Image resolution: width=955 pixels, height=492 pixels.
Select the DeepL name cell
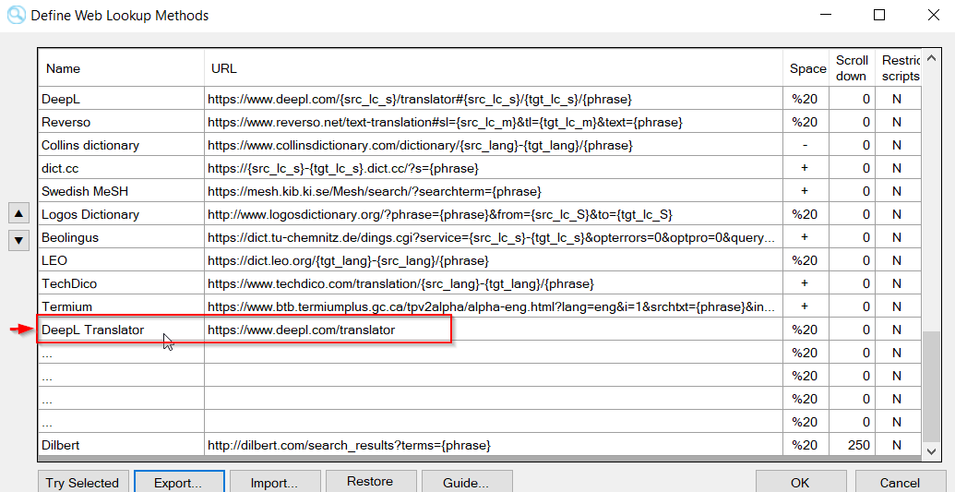122,99
